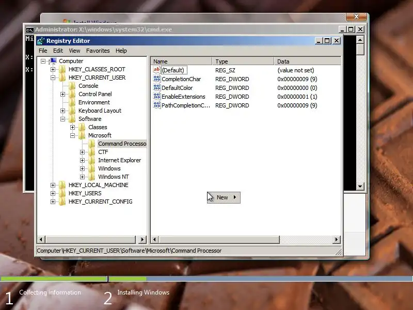The width and height of the screenshot is (413, 310).
Task: Click the cmd.exe window title icon
Action: (30, 30)
